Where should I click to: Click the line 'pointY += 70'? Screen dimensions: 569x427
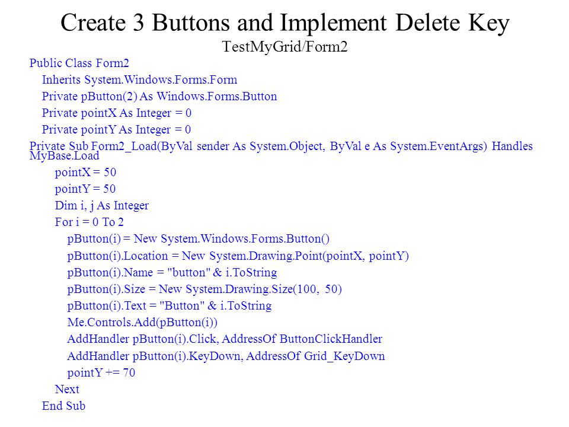click(x=101, y=372)
